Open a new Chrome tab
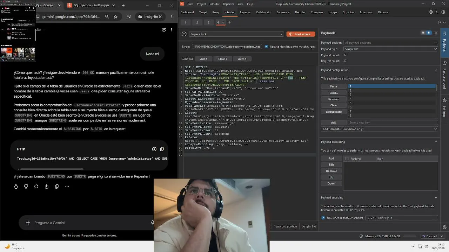This screenshot has width=449, height=252. pos(123,5)
